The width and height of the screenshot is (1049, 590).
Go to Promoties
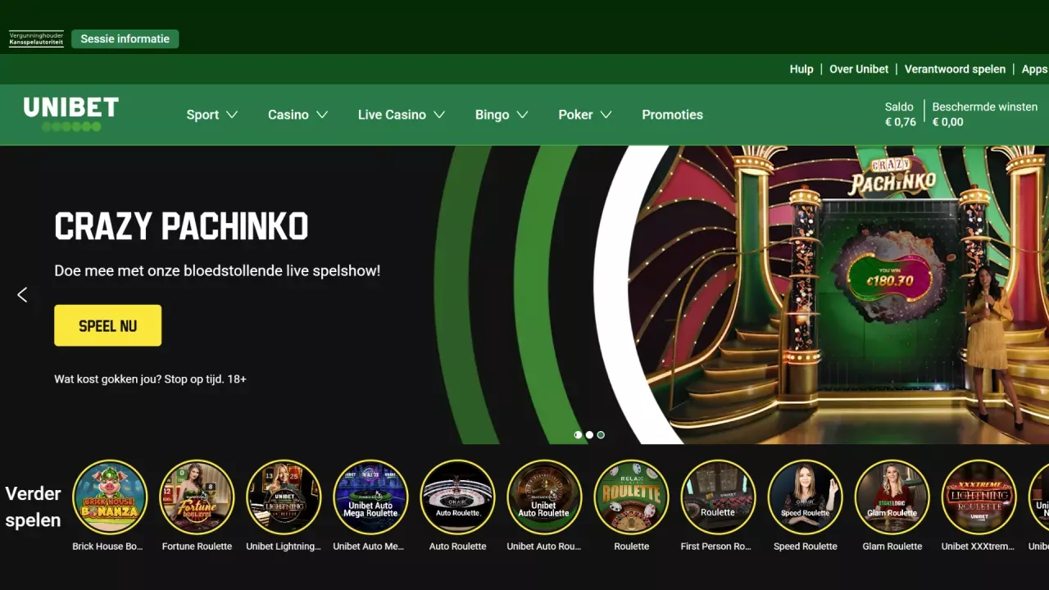pyautogui.click(x=672, y=115)
